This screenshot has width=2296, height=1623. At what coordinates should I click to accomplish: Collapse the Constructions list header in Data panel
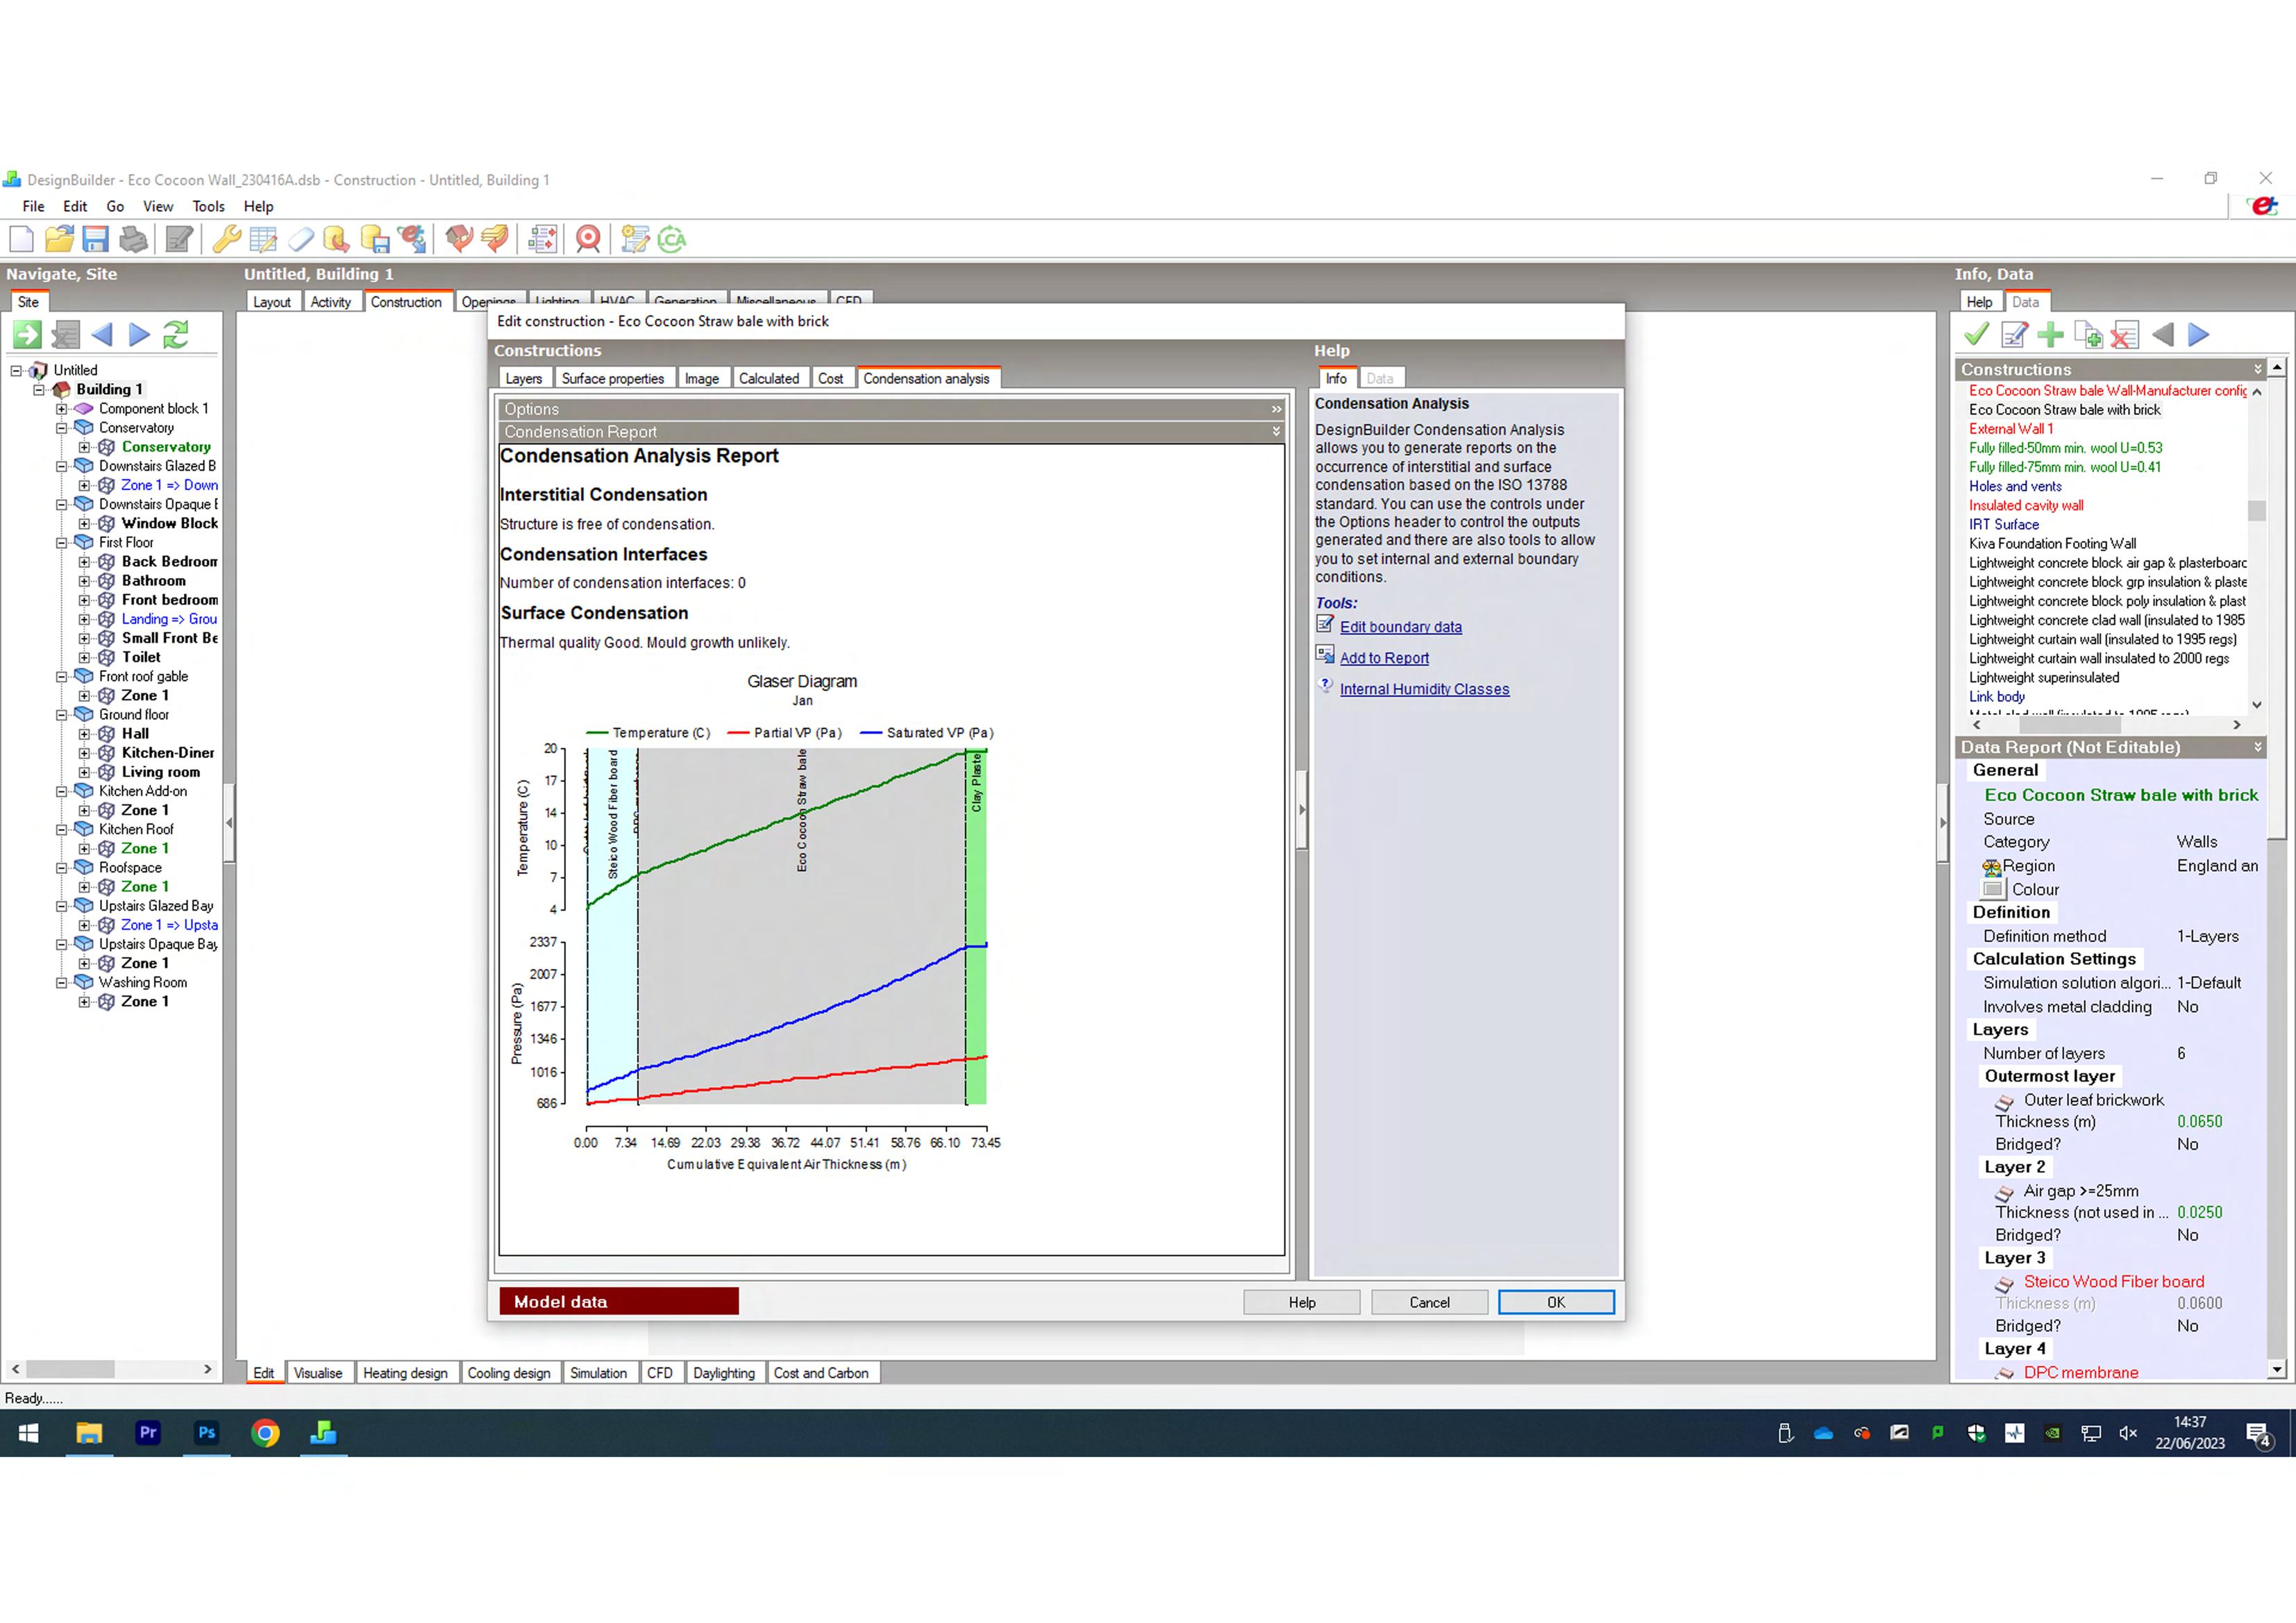[x=2258, y=369]
